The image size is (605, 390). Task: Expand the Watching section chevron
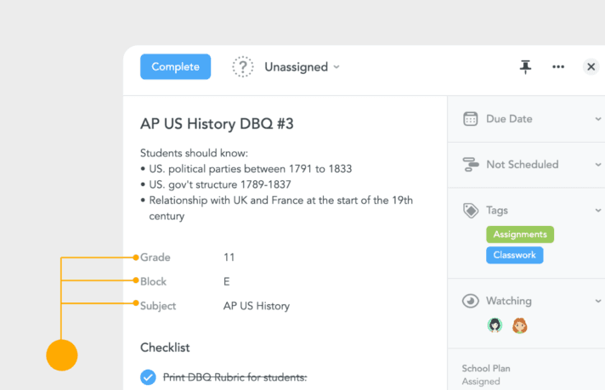598,301
